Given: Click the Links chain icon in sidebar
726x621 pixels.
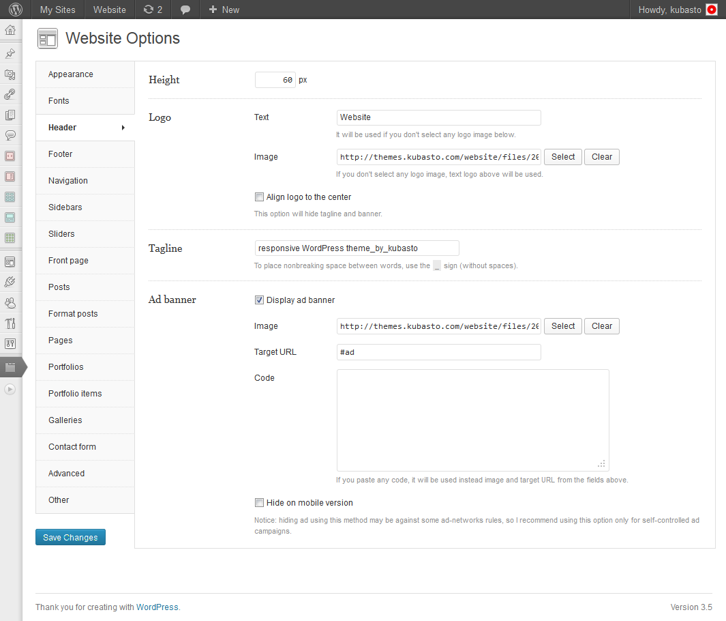Looking at the screenshot, I should click(10, 95).
